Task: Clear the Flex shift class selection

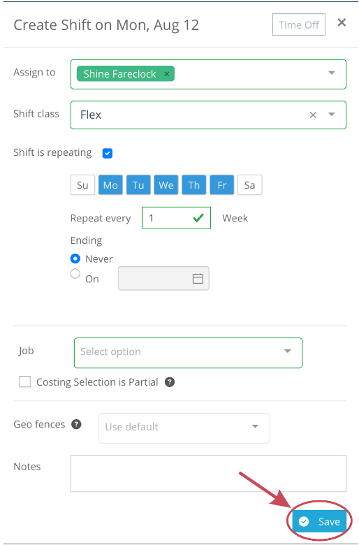Action: (x=313, y=115)
